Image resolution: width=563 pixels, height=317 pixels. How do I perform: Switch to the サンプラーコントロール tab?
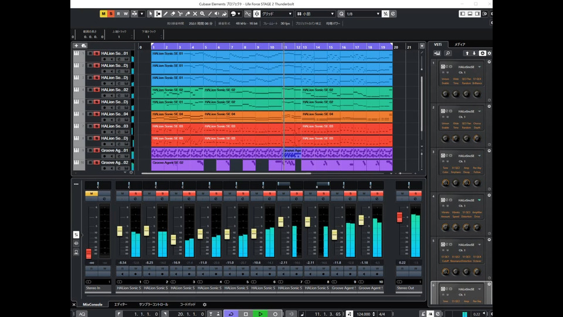click(153, 305)
